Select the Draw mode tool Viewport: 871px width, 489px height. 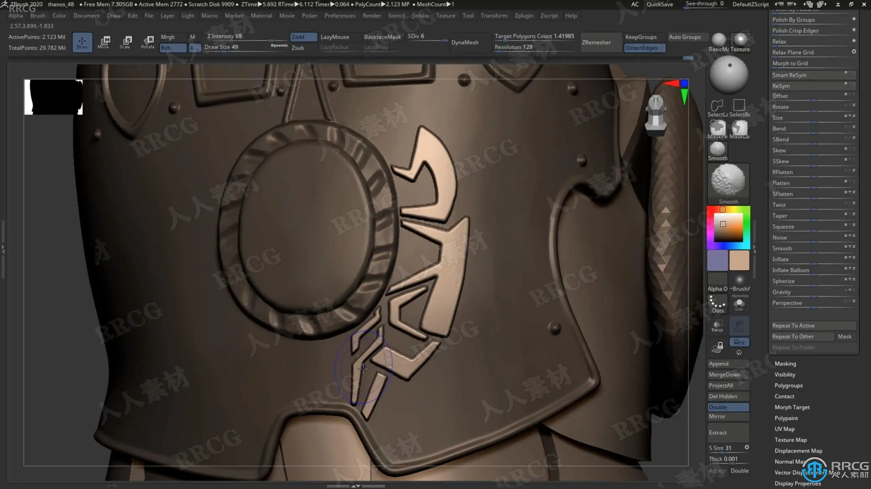(82, 42)
